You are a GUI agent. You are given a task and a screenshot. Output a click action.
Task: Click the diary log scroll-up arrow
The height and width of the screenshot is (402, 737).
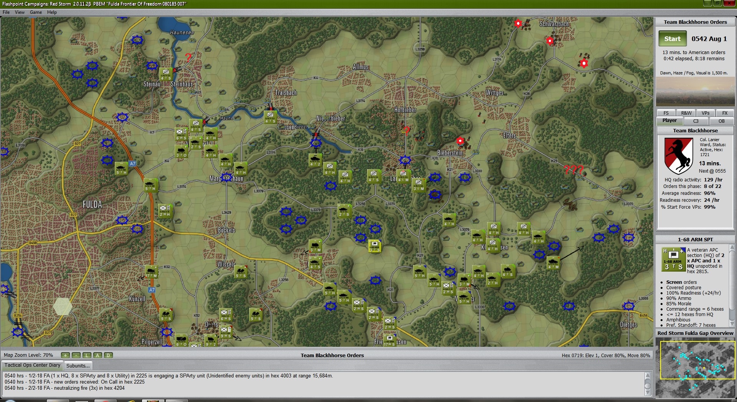648,376
